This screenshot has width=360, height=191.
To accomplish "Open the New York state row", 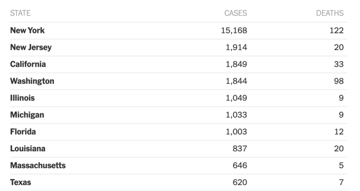I will coord(27,30).
